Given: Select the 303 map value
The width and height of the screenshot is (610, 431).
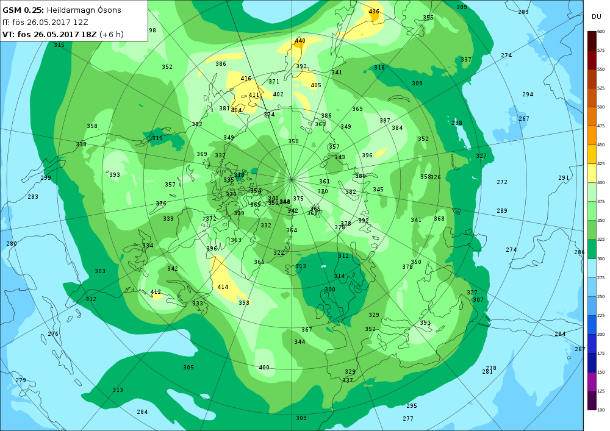Looking at the screenshot, I should [x=100, y=271].
